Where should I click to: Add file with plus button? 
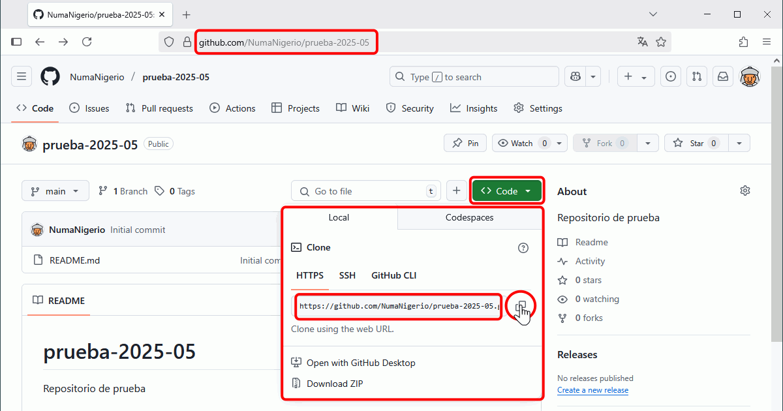pyautogui.click(x=457, y=191)
